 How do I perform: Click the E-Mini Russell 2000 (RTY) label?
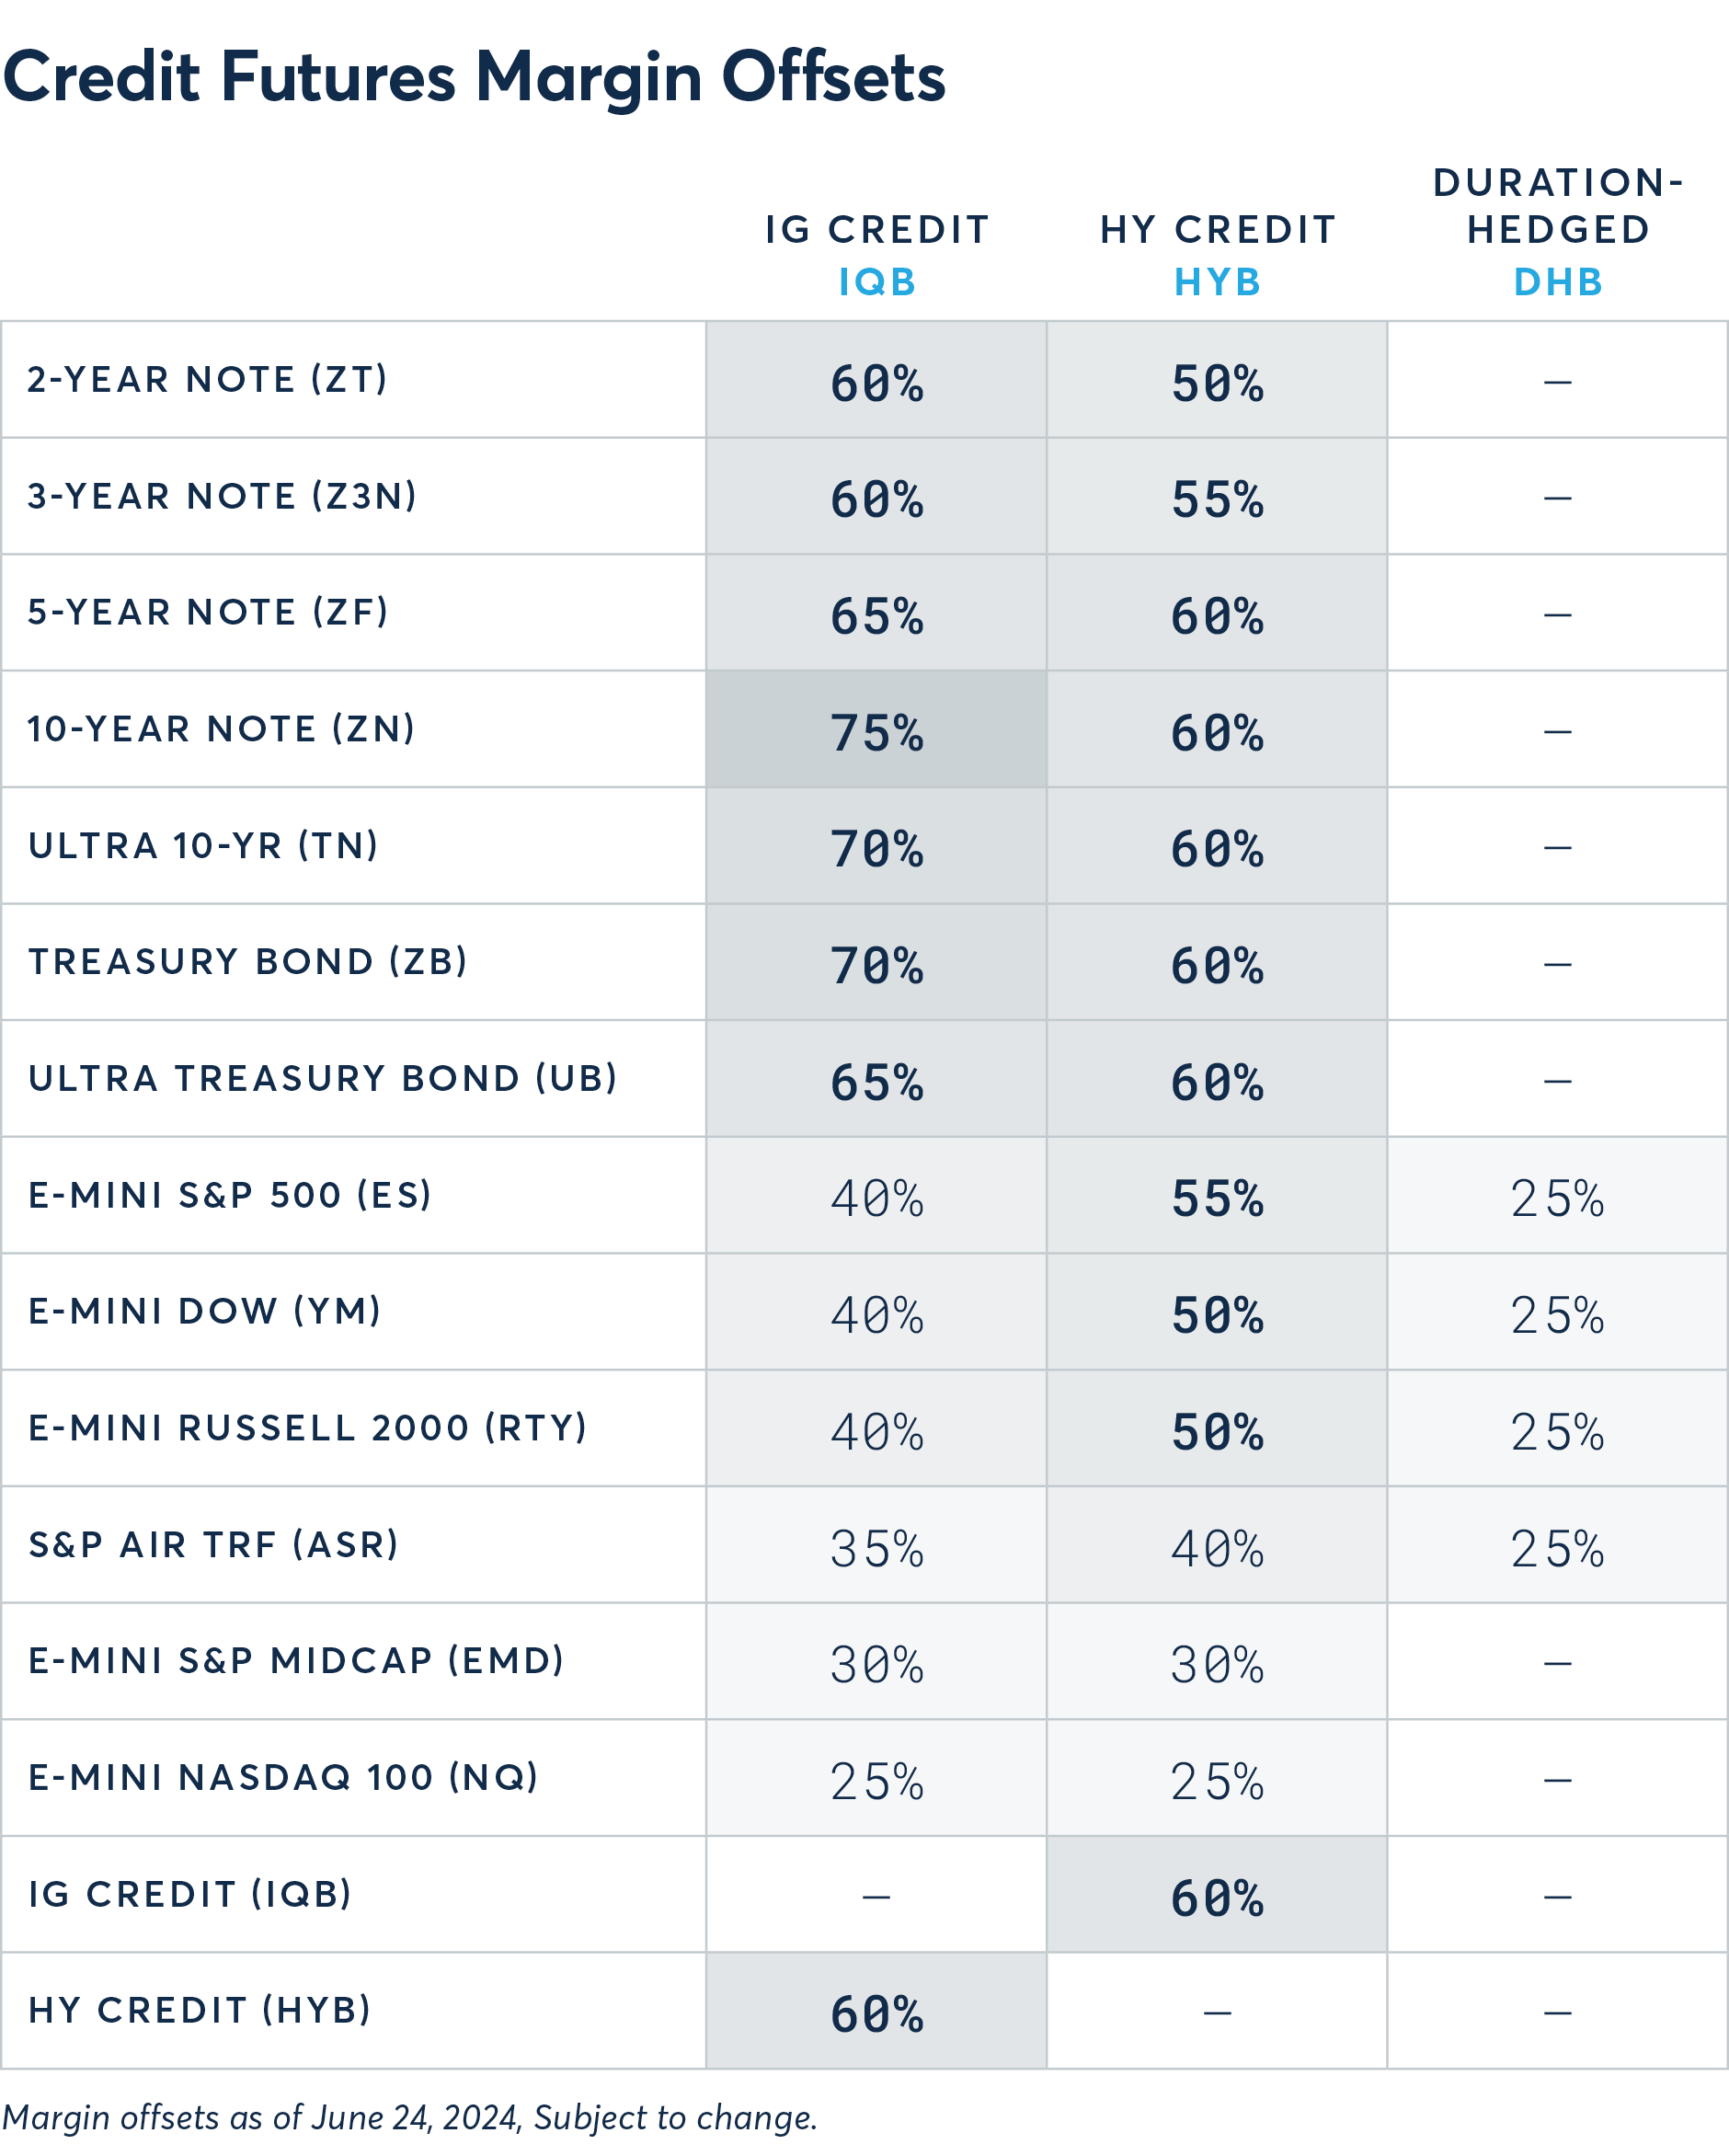click(308, 1428)
